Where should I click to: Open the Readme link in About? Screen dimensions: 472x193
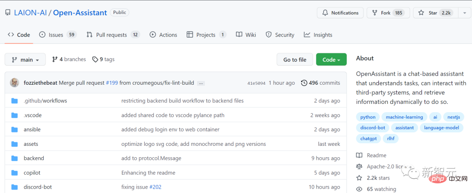click(375, 155)
